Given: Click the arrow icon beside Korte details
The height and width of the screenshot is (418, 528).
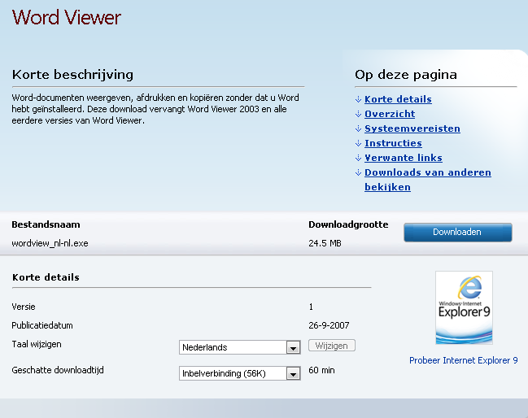Looking at the screenshot, I should pyautogui.click(x=358, y=100).
